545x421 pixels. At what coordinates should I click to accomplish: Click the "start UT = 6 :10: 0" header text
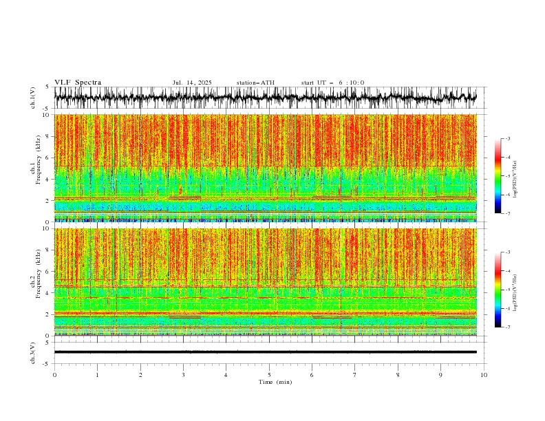(332, 83)
